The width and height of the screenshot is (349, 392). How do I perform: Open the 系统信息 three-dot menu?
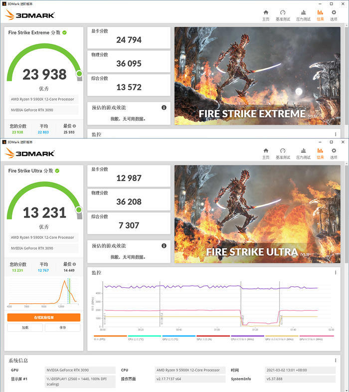[x=336, y=360]
